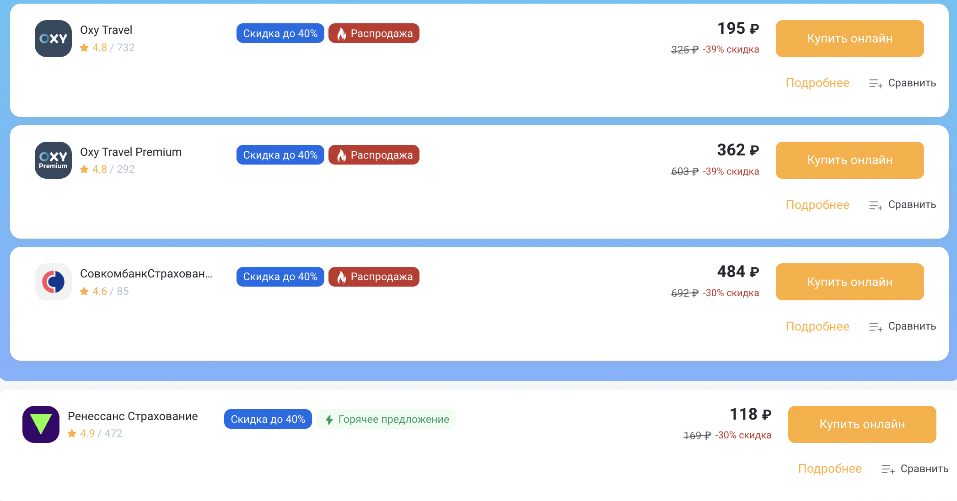Buy Oxy Travel Premium online
The height and width of the screenshot is (501, 957).
click(x=849, y=160)
